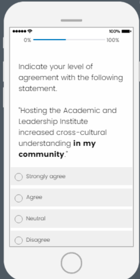Viewport: 140px width, 279px height.
Task: Click the battery icon
Action: pyautogui.click(x=126, y=31)
